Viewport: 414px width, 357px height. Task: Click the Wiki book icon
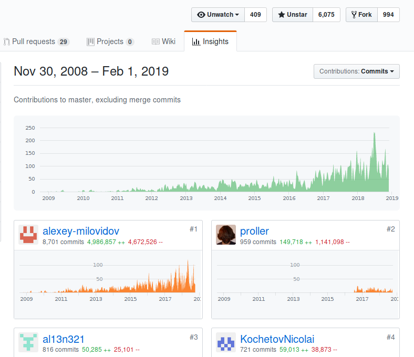point(156,41)
